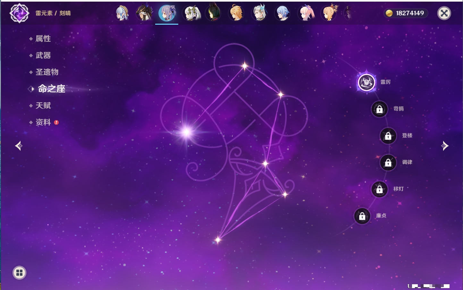Select the straw-hat Ayaka avatar
The image size is (463, 290).
122,13
